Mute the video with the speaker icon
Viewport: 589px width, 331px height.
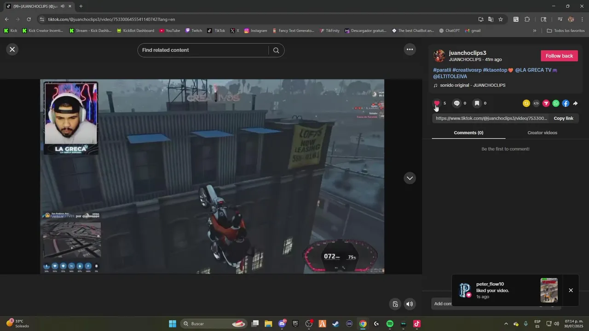tap(410, 304)
